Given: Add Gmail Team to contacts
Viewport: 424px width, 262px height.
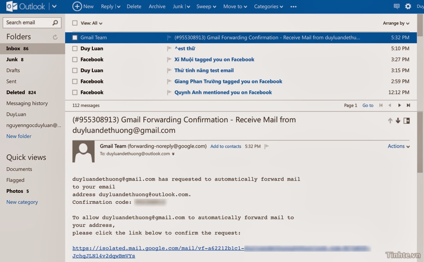Looking at the screenshot, I should tap(226, 146).
